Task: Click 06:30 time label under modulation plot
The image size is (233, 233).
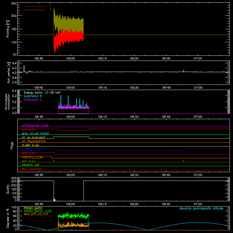Action: point(134,117)
